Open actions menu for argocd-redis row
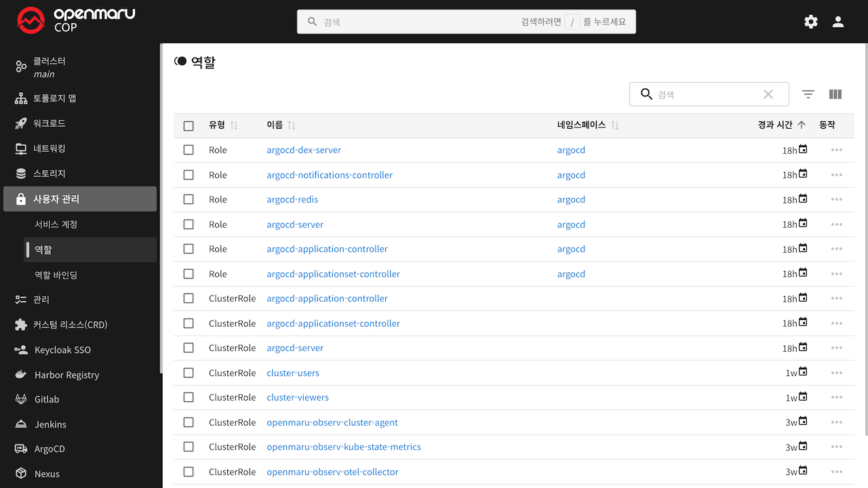The image size is (868, 488). point(836,199)
